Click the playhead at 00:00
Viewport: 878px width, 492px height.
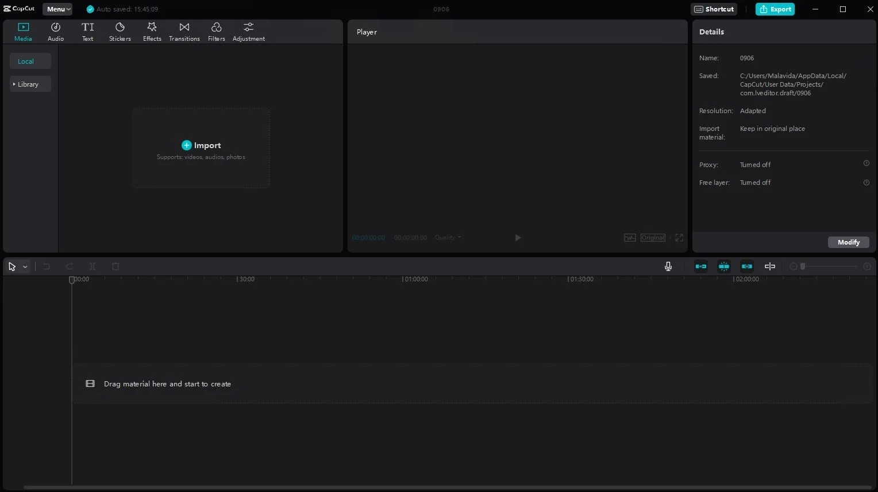point(72,280)
